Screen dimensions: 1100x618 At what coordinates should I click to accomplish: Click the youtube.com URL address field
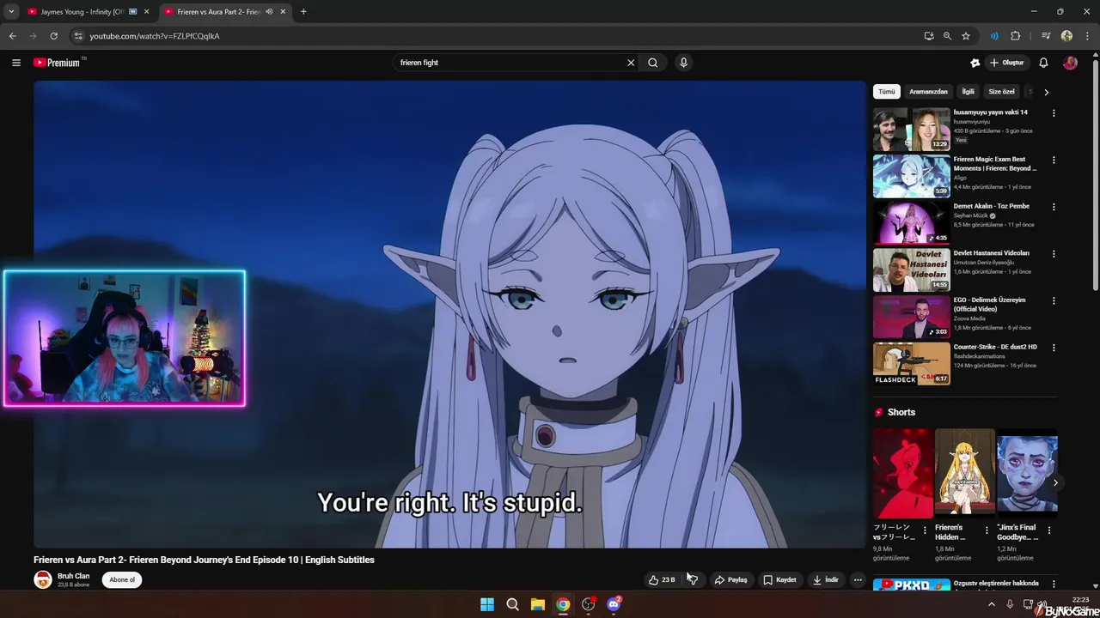point(498,36)
